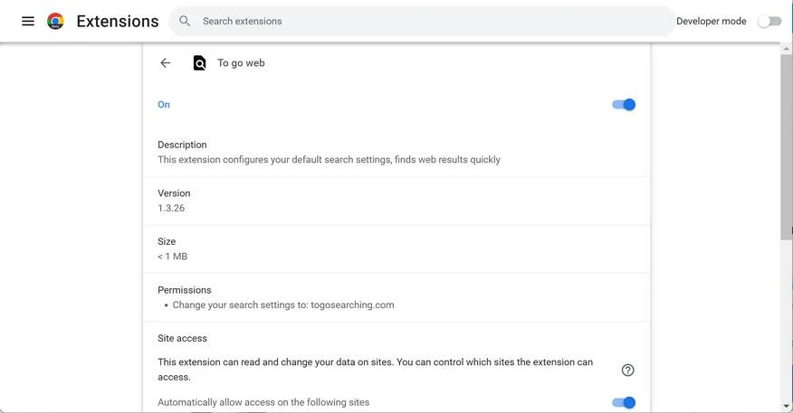Screen dimensions: 793x413
Task: Click the scrollbar down arrow
Action: pos(786,406)
